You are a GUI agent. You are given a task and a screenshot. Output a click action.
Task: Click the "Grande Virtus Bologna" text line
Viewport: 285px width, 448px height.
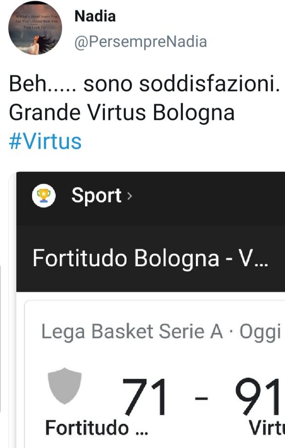(122, 113)
